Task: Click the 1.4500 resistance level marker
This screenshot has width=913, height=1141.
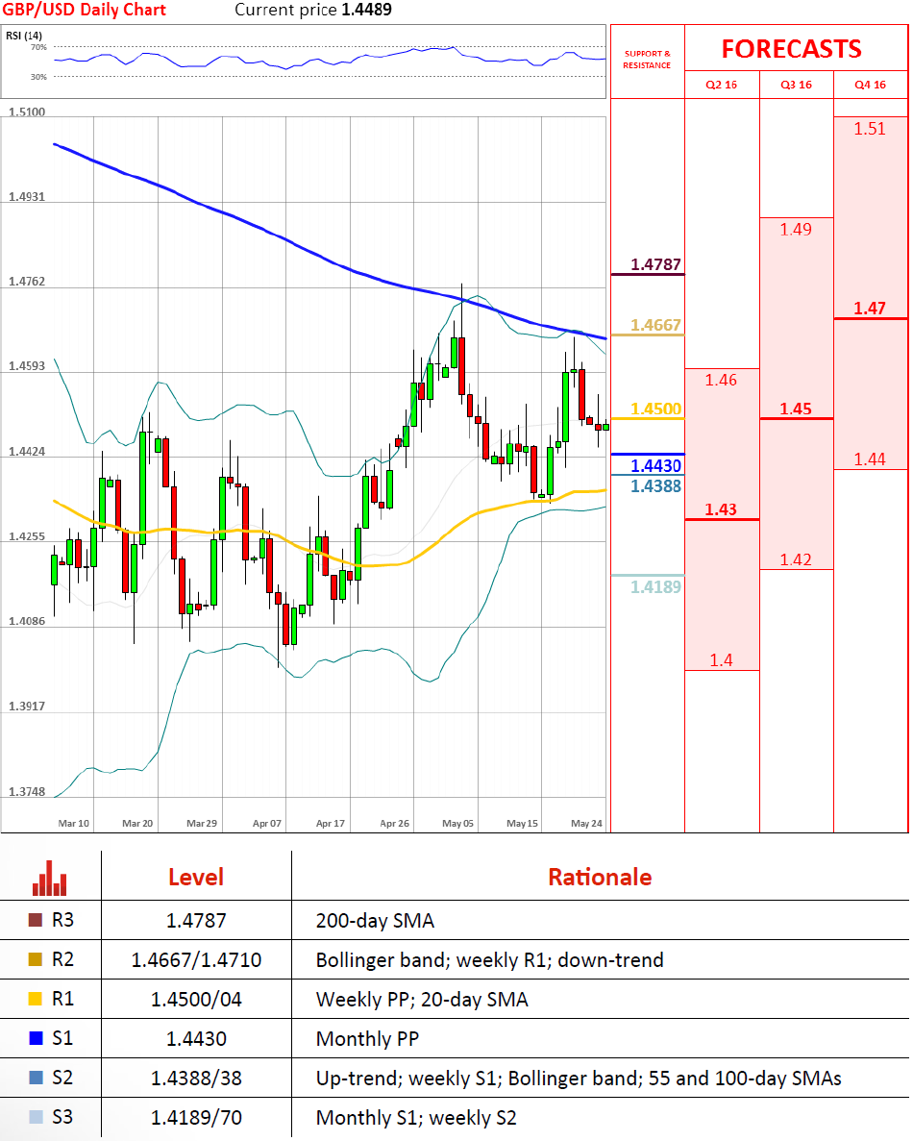Action: (655, 409)
